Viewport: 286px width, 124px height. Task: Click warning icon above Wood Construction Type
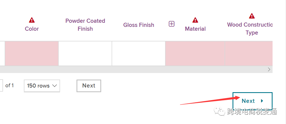[x=252, y=16]
